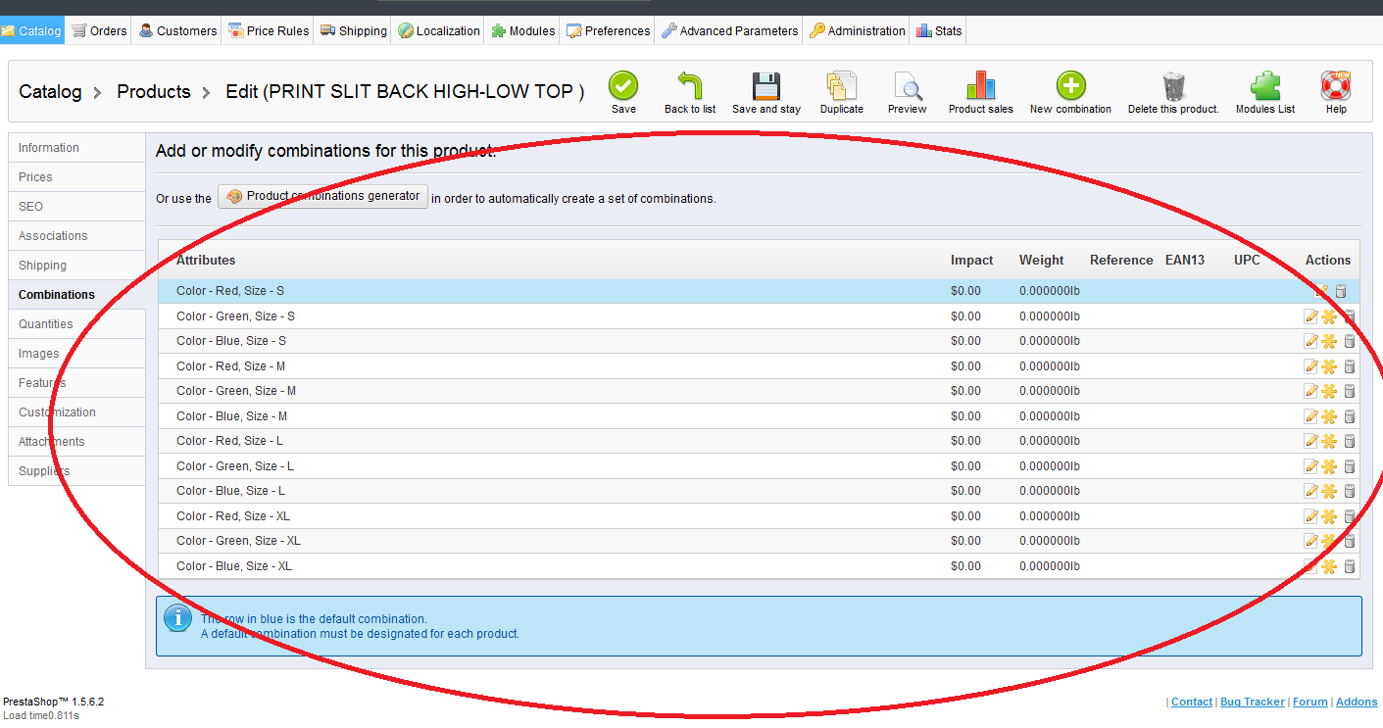
Task: Open the Modules menu
Action: tap(523, 30)
